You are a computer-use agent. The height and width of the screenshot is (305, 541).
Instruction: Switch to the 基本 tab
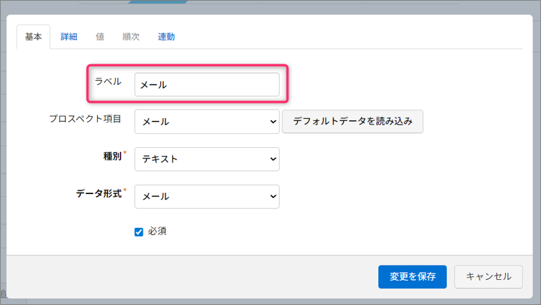pyautogui.click(x=33, y=37)
